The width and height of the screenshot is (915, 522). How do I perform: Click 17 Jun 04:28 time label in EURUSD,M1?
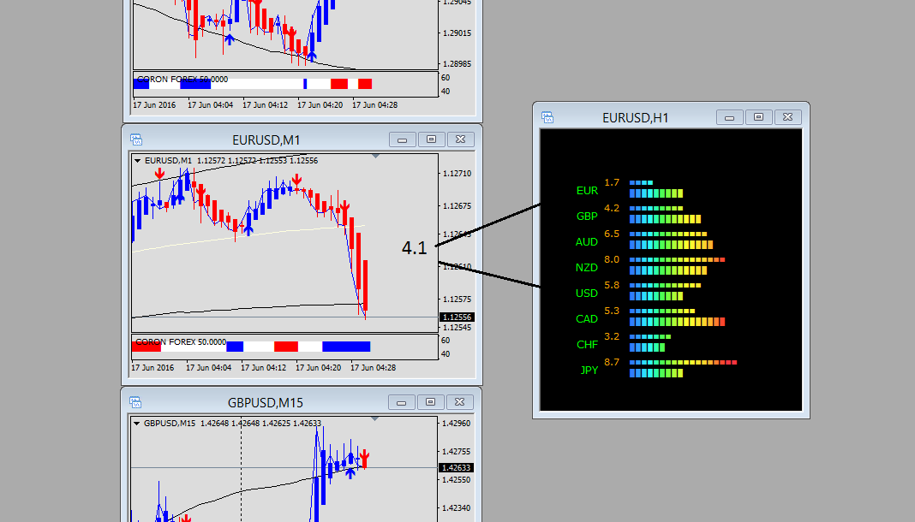(373, 368)
